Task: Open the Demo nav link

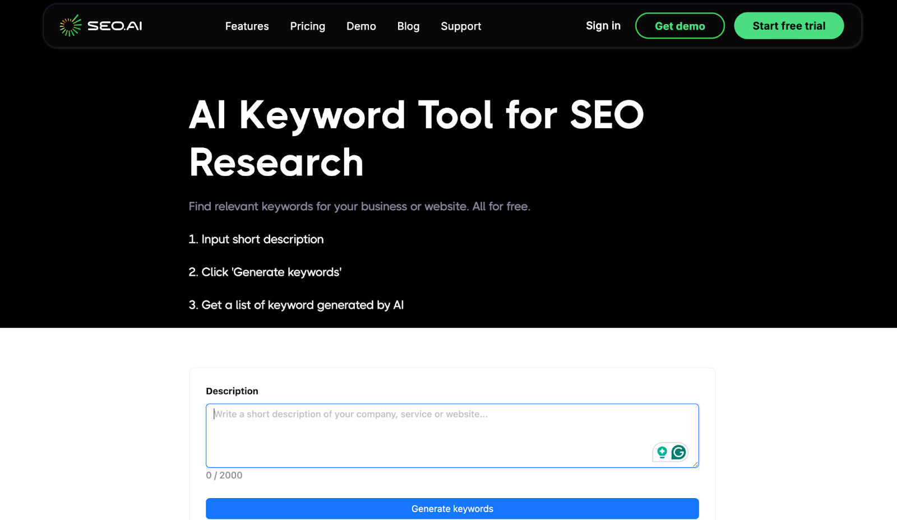Action: point(361,26)
